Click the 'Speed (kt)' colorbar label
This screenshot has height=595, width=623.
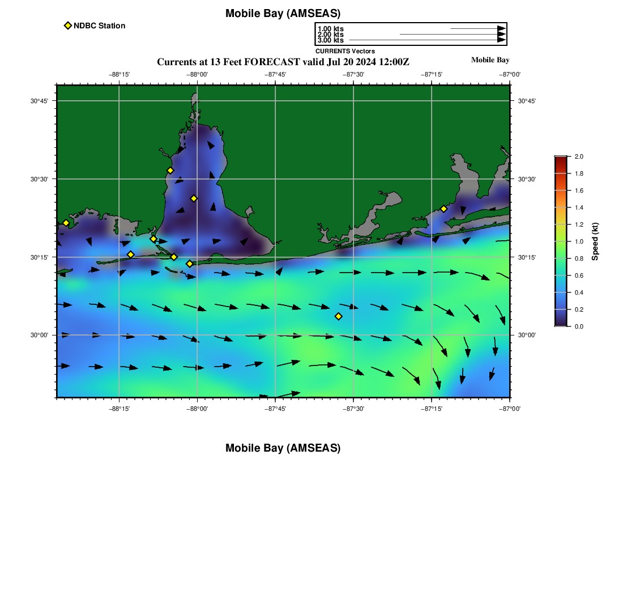click(595, 241)
